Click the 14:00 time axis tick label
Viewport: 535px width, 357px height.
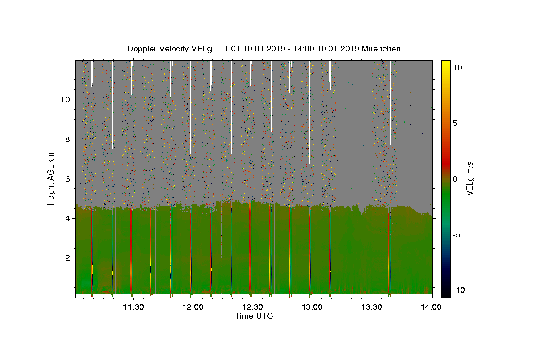click(x=431, y=307)
